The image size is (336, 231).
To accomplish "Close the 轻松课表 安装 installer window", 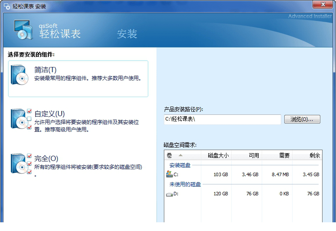I will [323, 4].
